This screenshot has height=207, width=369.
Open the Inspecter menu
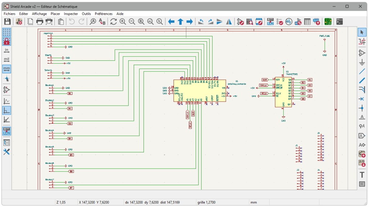(x=71, y=13)
